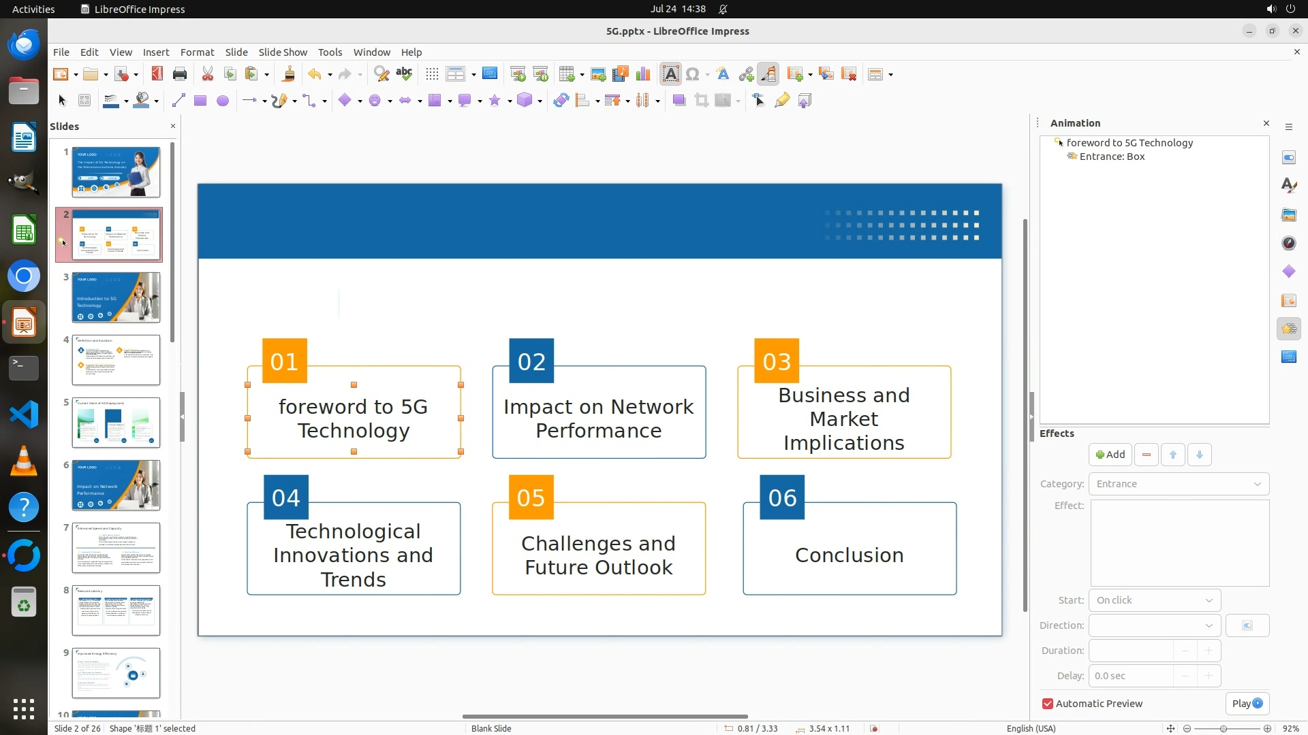Click the Export as PDF icon
1308x735 pixels.
click(x=157, y=74)
